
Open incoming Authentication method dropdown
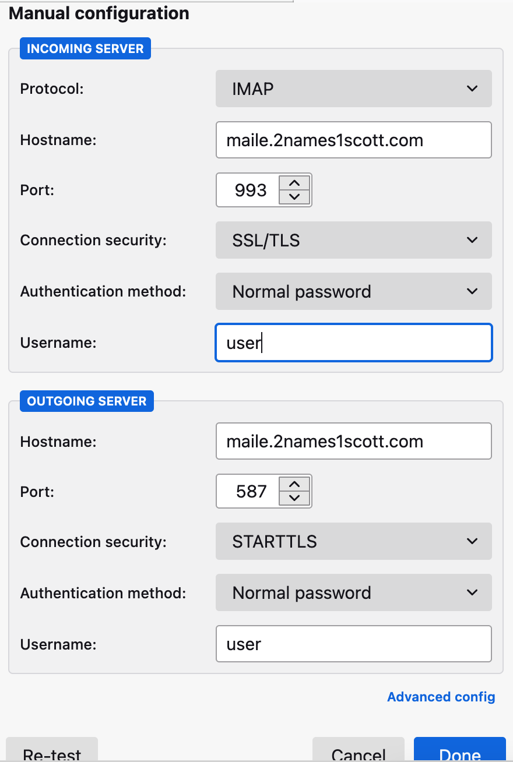point(353,291)
